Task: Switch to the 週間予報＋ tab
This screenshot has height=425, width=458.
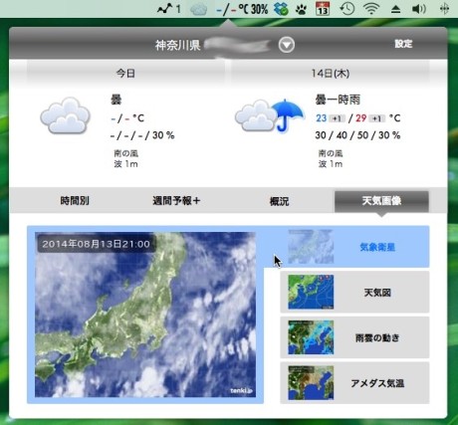Action: 176,201
